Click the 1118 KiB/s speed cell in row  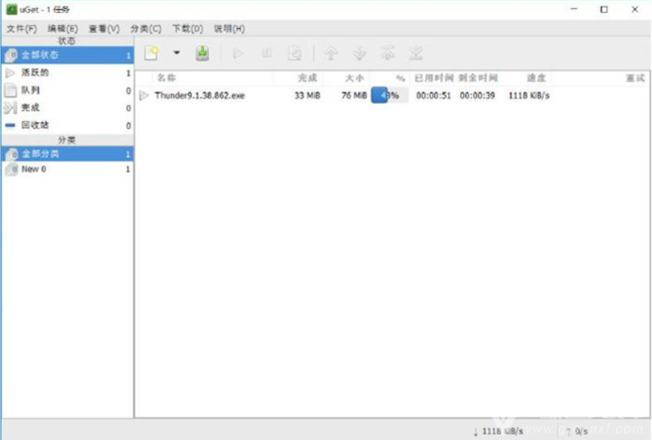tap(529, 95)
